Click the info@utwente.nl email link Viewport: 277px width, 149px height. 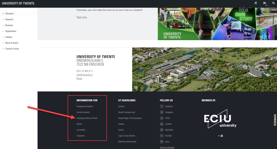(x=85, y=75)
